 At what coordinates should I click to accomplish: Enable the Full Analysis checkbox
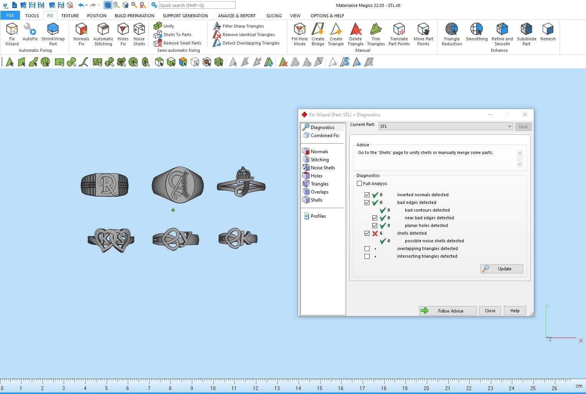[360, 184]
